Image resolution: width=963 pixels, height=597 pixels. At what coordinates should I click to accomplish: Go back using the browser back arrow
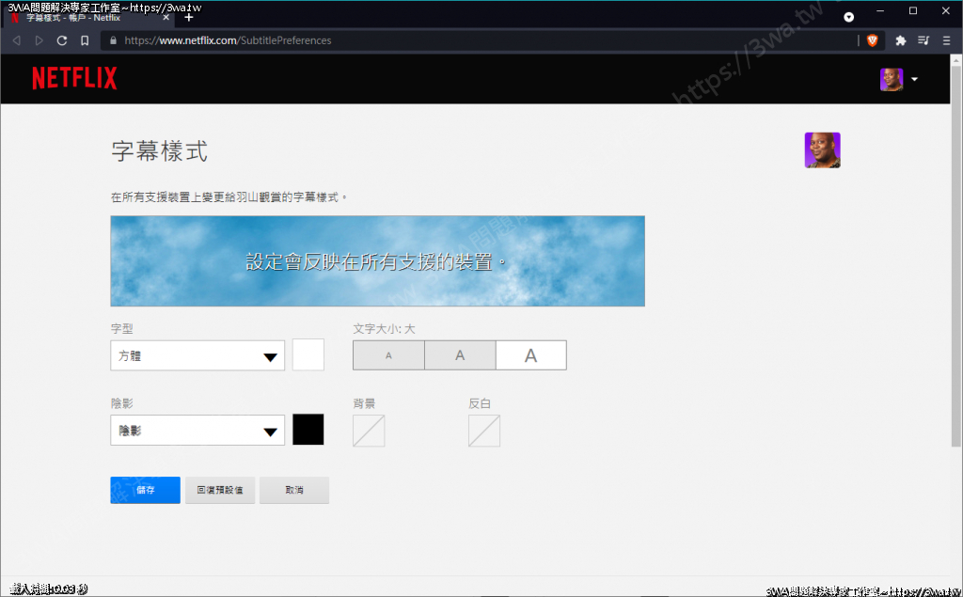16,40
